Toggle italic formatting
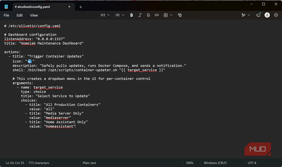The width and height of the screenshot is (282, 167). coord(140,15)
